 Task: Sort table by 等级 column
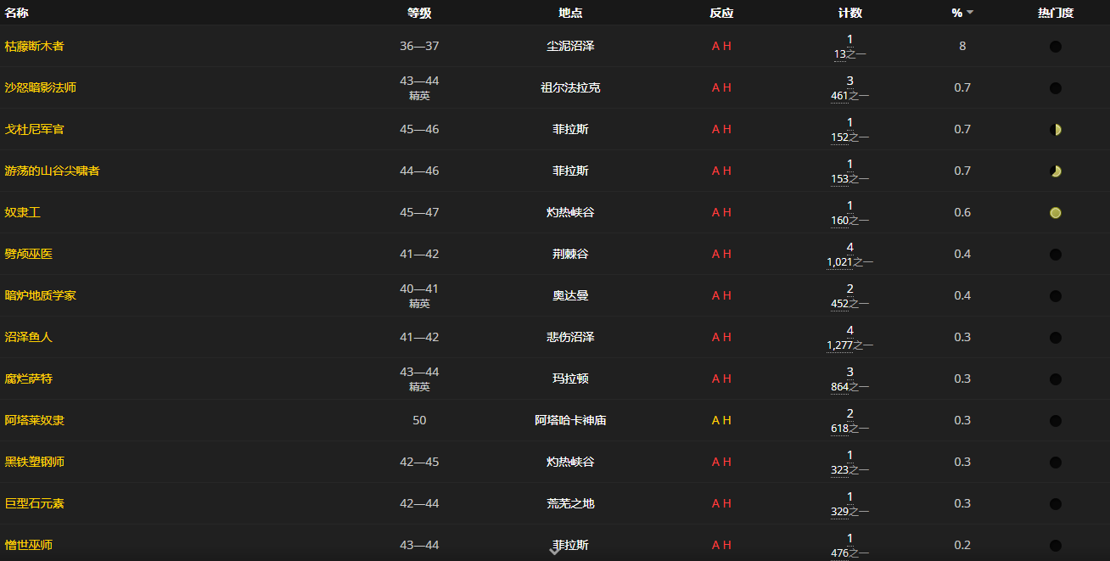(419, 13)
